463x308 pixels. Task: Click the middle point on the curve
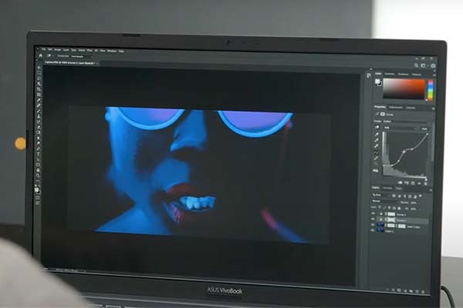[x=404, y=152]
